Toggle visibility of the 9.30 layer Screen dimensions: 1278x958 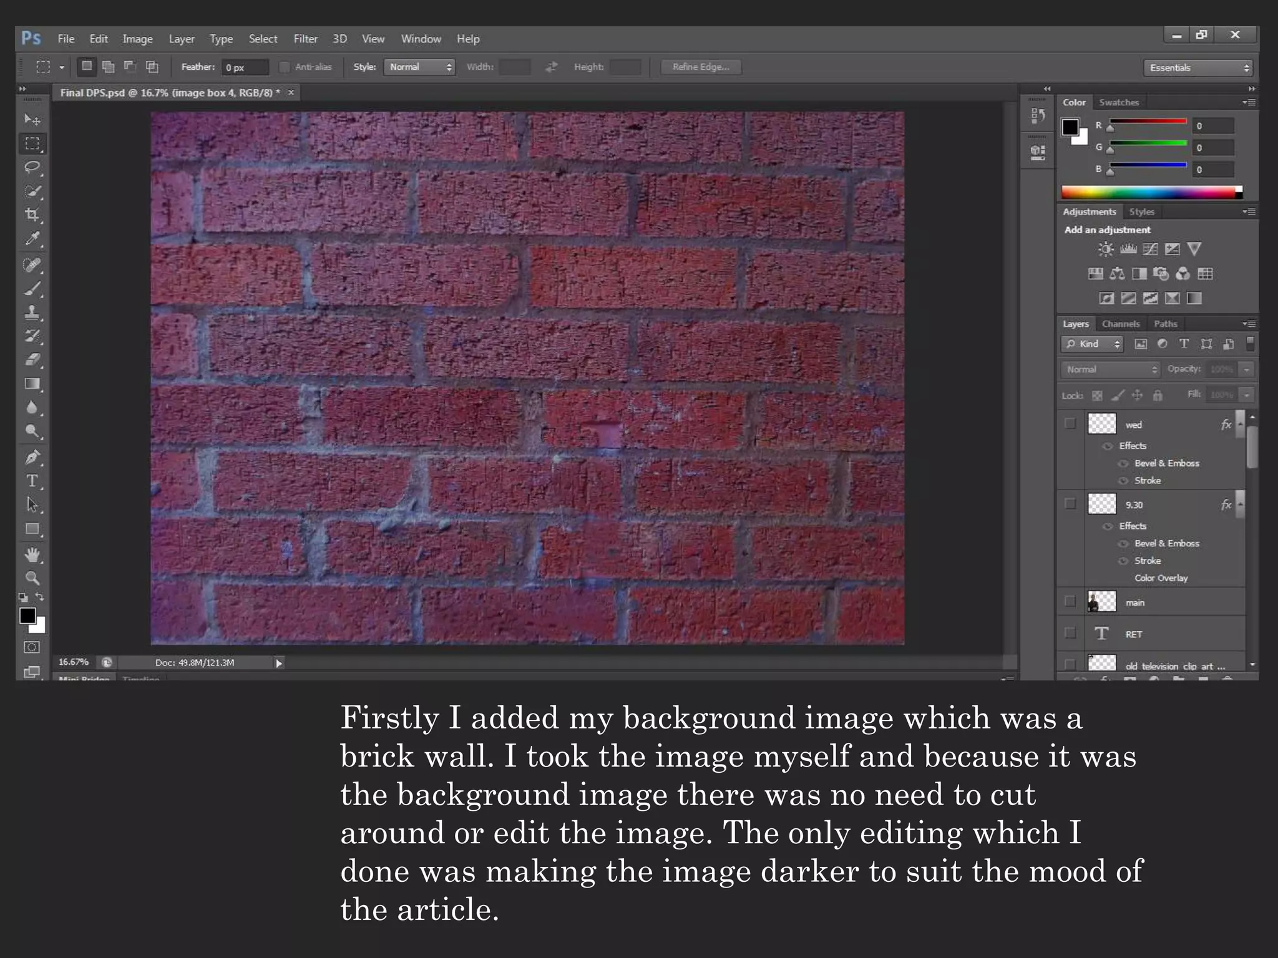click(1070, 503)
